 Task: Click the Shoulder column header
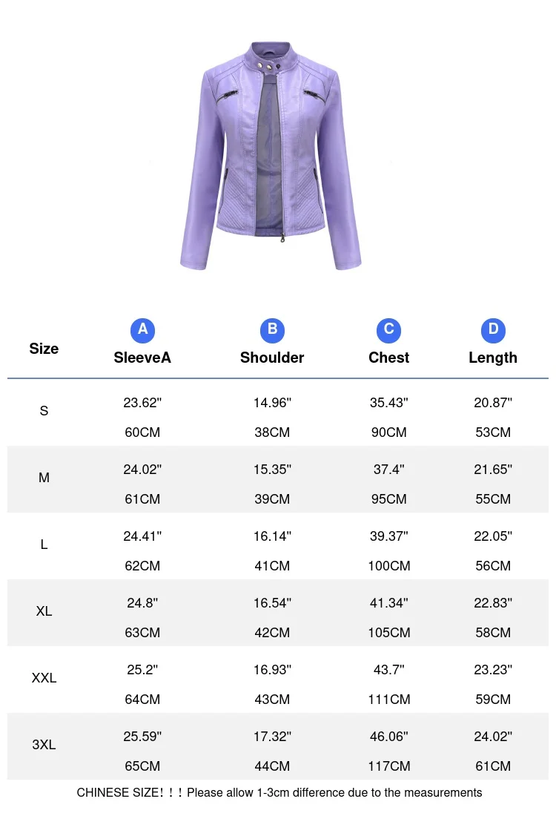[272, 358]
